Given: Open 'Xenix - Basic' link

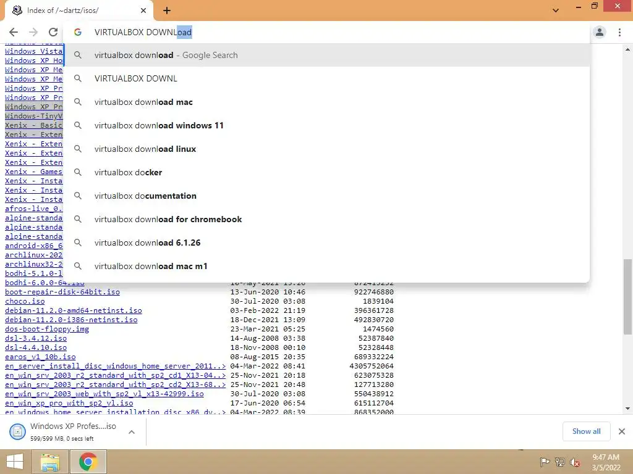Looking at the screenshot, I should (33, 125).
